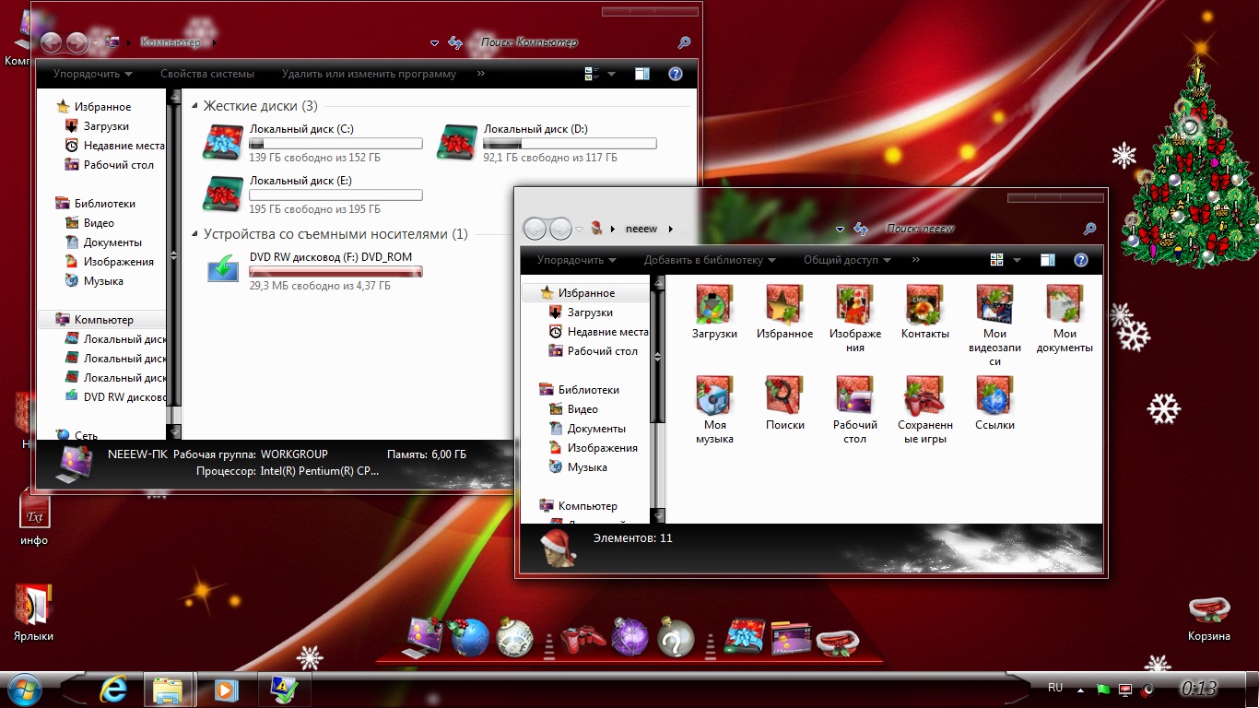Viewport: 1259px width, 708px height.
Task: Collapse the Жесткие диски group
Action: click(x=195, y=107)
